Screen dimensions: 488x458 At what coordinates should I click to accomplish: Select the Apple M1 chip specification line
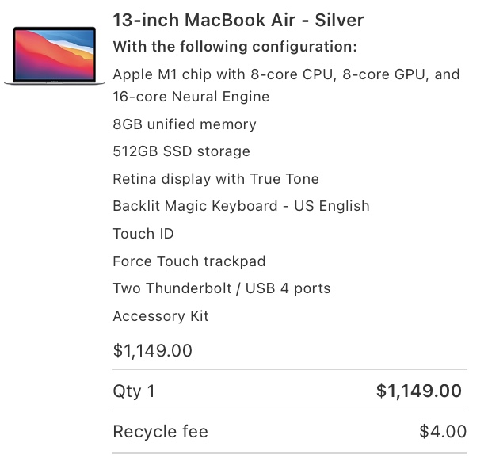[x=286, y=74]
